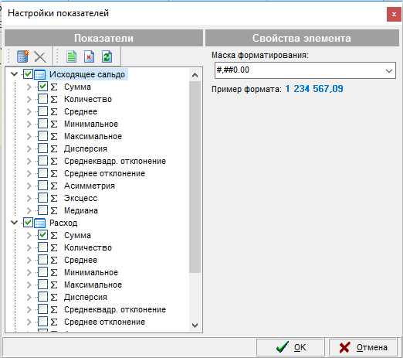Select Эксцесс tree item

click(80, 198)
